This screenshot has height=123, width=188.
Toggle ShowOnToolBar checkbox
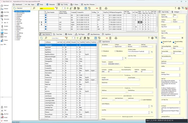click(x=162, y=42)
